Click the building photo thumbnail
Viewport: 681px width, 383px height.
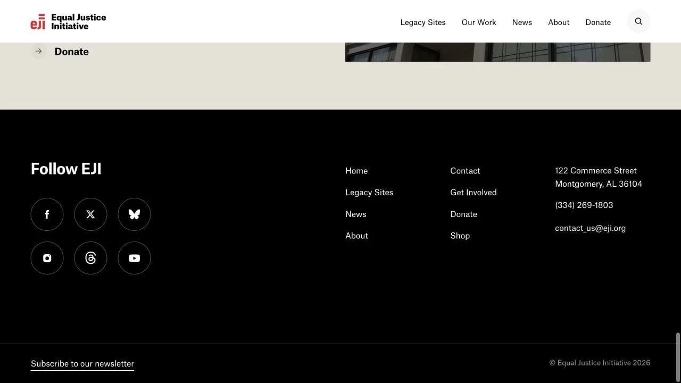[x=497, y=52]
